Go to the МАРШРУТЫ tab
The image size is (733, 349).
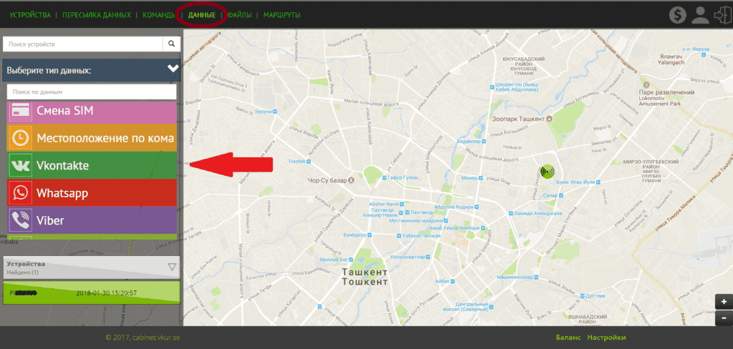pyautogui.click(x=281, y=15)
